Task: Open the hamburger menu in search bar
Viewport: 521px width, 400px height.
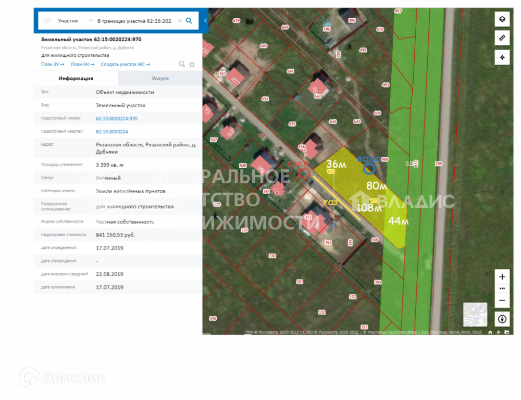Action: [47, 21]
